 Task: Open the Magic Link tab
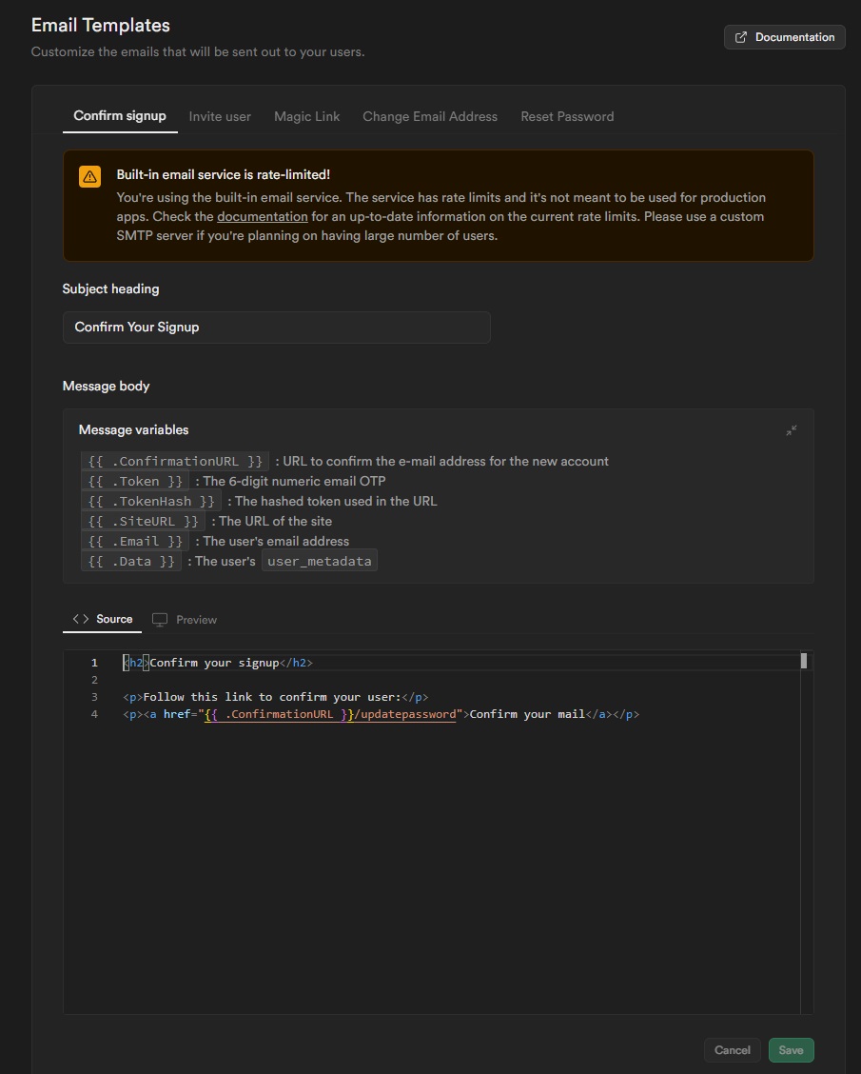tap(306, 116)
